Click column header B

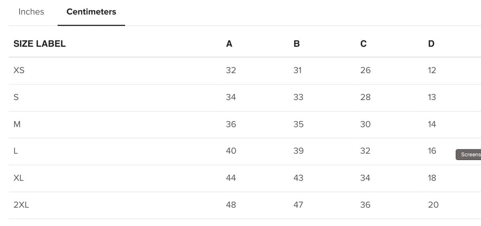297,44
